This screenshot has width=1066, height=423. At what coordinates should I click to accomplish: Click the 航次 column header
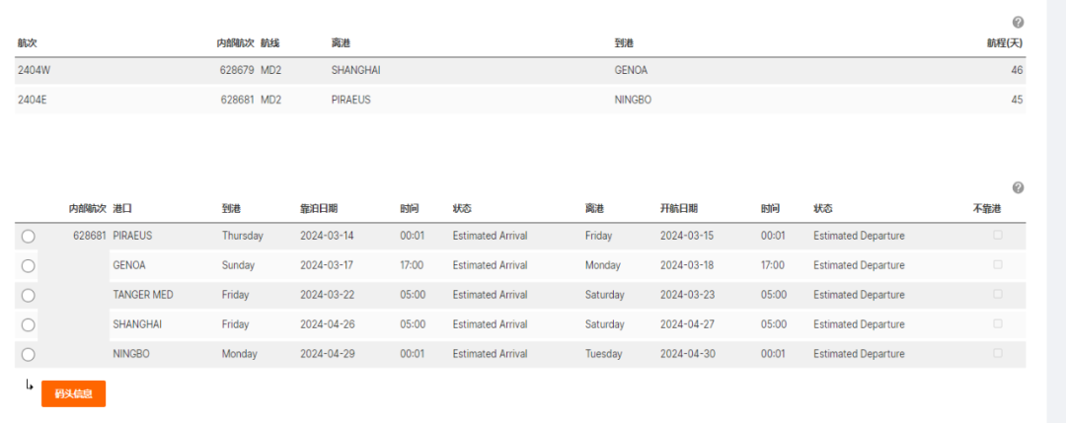pyautogui.click(x=27, y=43)
